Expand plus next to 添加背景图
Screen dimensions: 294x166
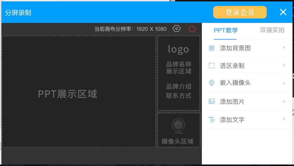click(x=284, y=48)
